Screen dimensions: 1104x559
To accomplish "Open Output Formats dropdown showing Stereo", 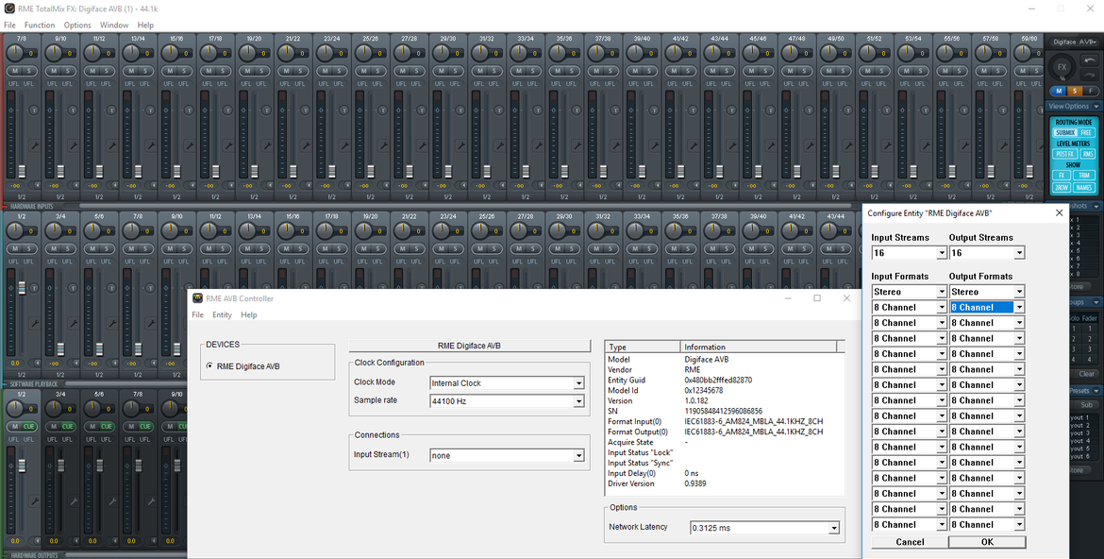I will 986,292.
